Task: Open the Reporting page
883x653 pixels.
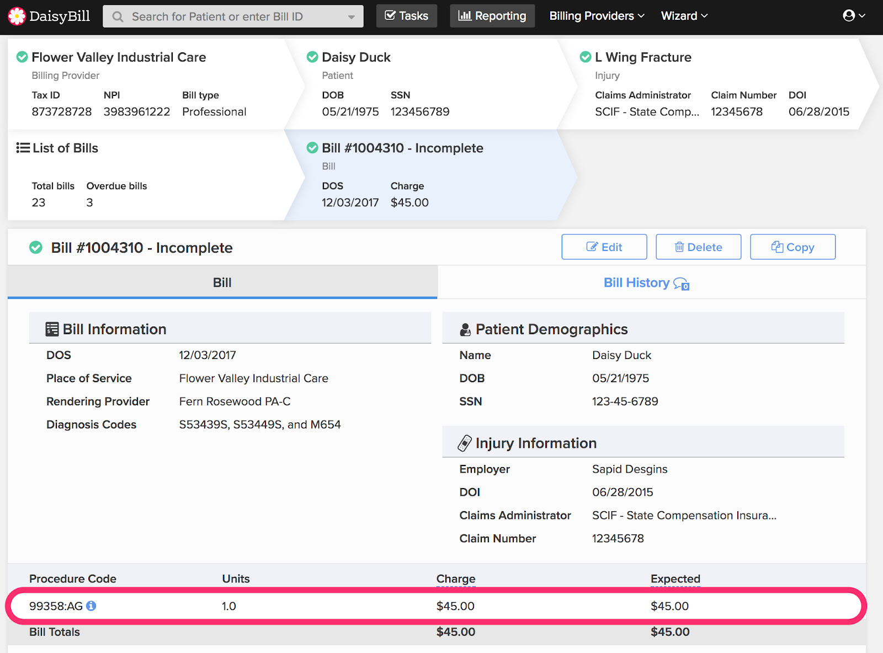Action: tap(492, 16)
